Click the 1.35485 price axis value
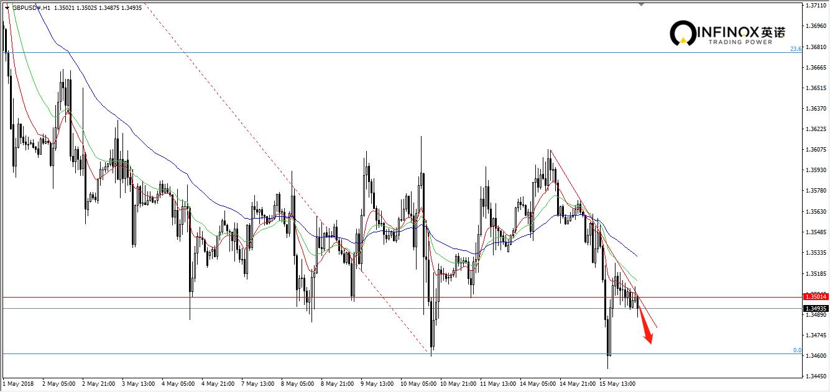Viewport: 830px width, 392px height. click(816, 232)
